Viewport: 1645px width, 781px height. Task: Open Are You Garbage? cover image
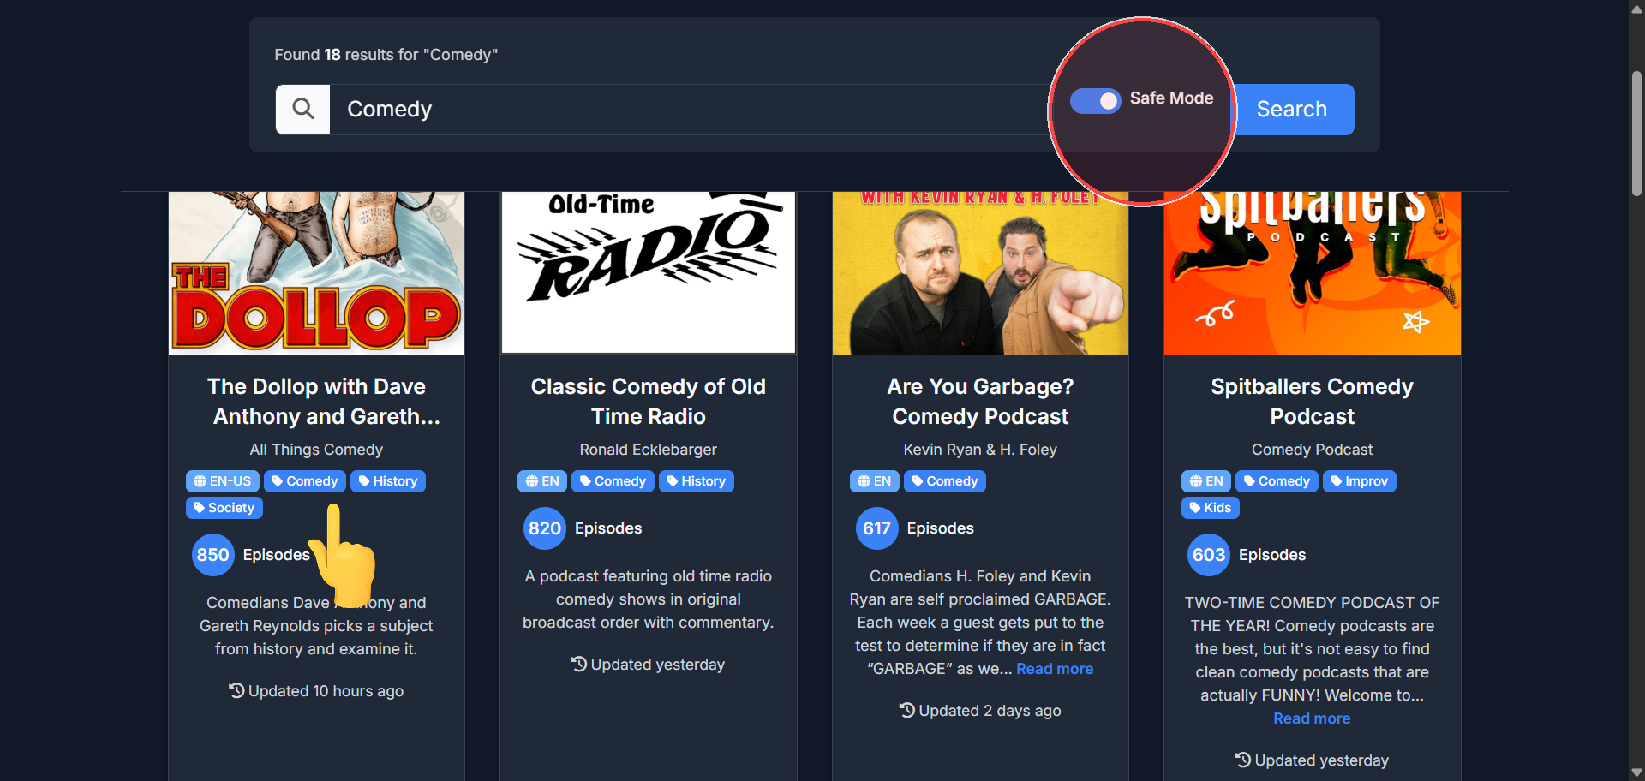click(x=980, y=272)
